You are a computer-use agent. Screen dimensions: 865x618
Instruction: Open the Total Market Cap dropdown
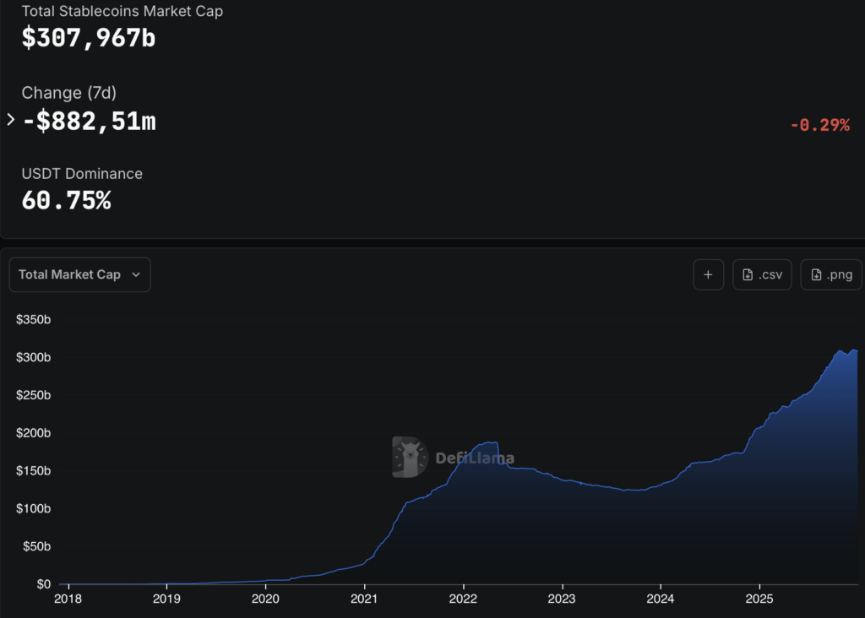tap(80, 274)
